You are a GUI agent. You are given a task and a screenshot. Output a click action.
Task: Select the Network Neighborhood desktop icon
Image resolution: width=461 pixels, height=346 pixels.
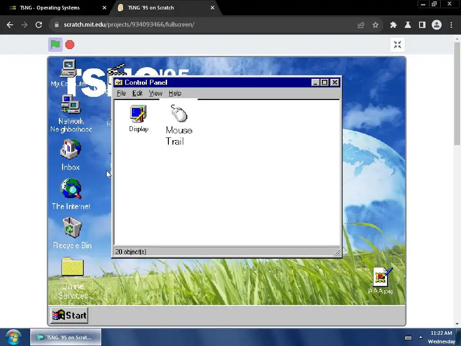[x=71, y=113]
